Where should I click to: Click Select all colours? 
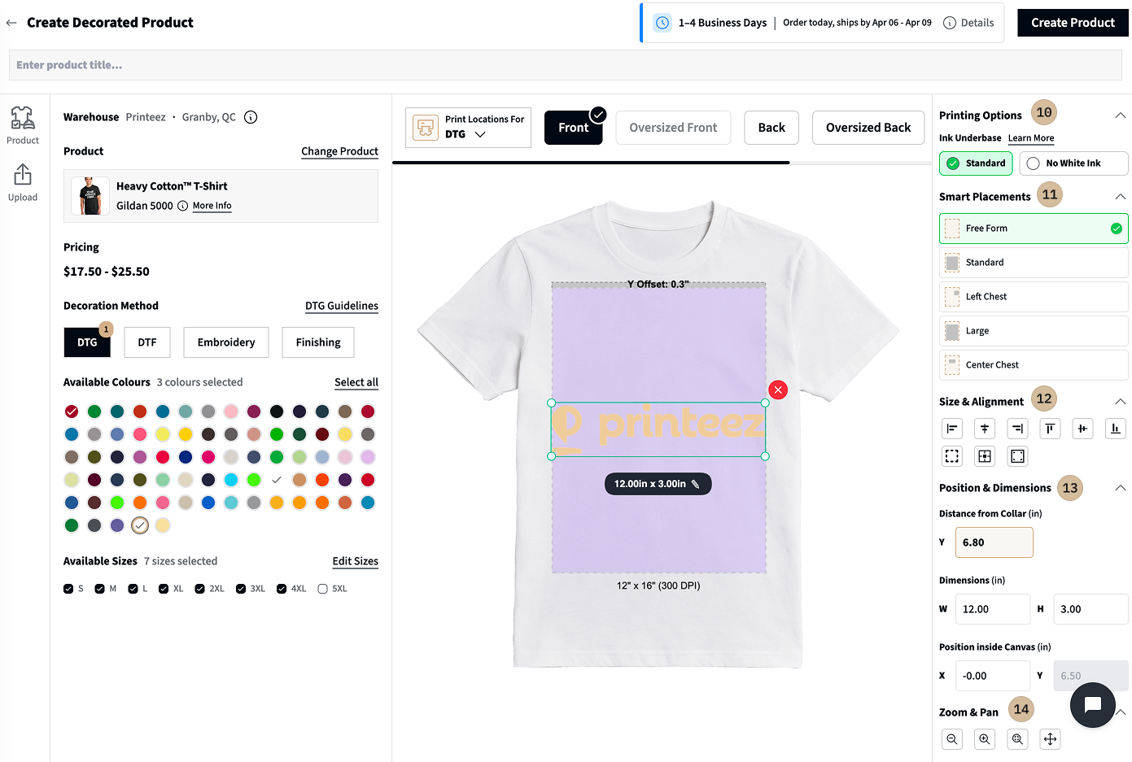[356, 382]
